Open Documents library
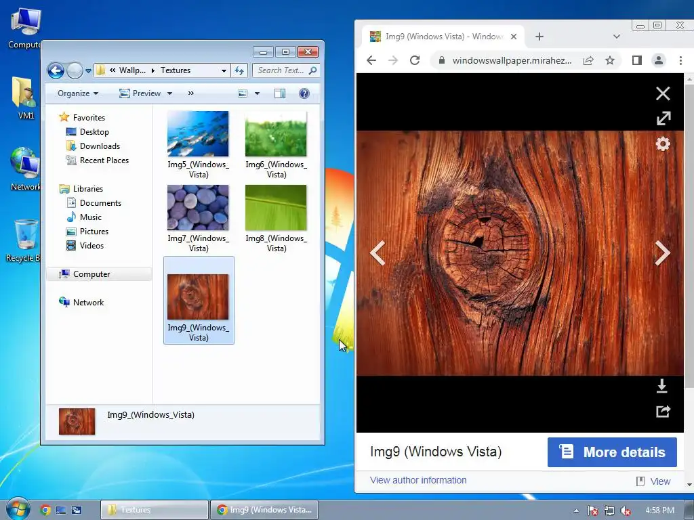 pos(100,203)
